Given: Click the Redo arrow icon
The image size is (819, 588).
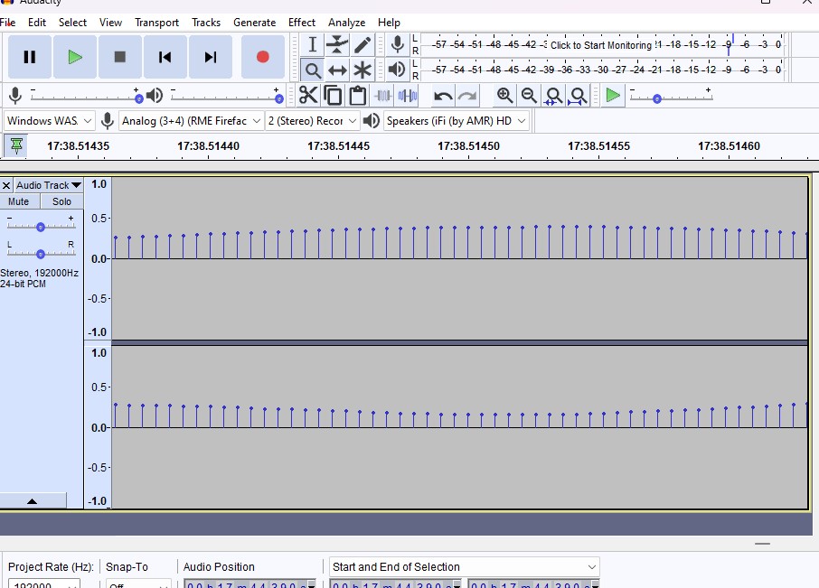Looking at the screenshot, I should click(467, 96).
